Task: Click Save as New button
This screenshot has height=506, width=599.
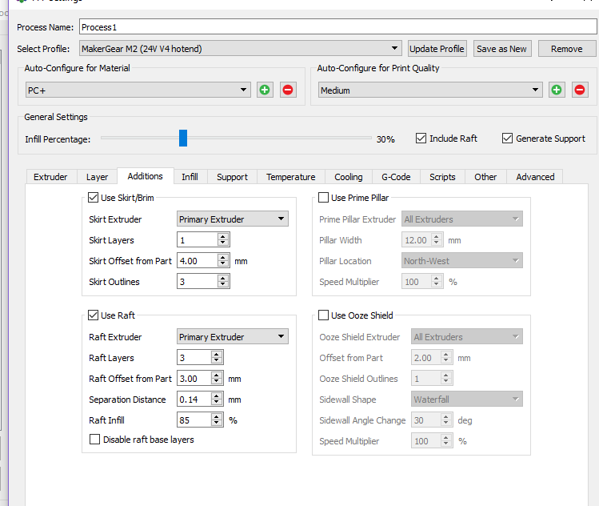Action: point(501,49)
